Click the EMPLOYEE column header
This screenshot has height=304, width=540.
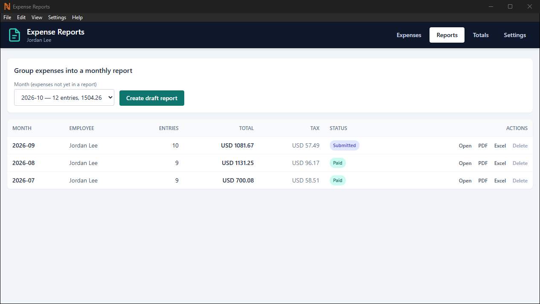click(x=82, y=128)
